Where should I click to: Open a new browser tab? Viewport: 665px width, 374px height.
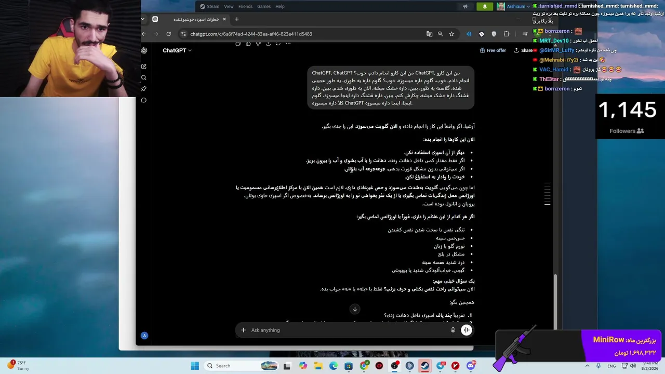236,19
